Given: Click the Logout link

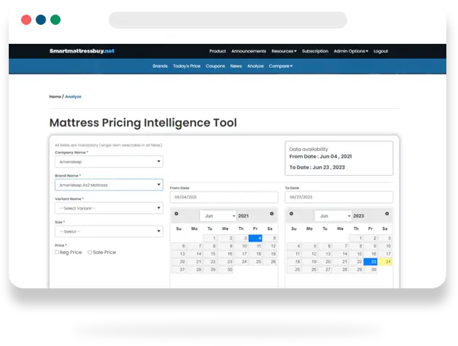Looking at the screenshot, I should coord(381,51).
